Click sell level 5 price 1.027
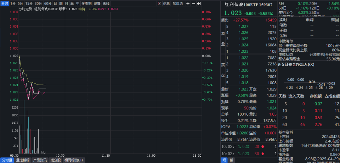 [243, 27]
